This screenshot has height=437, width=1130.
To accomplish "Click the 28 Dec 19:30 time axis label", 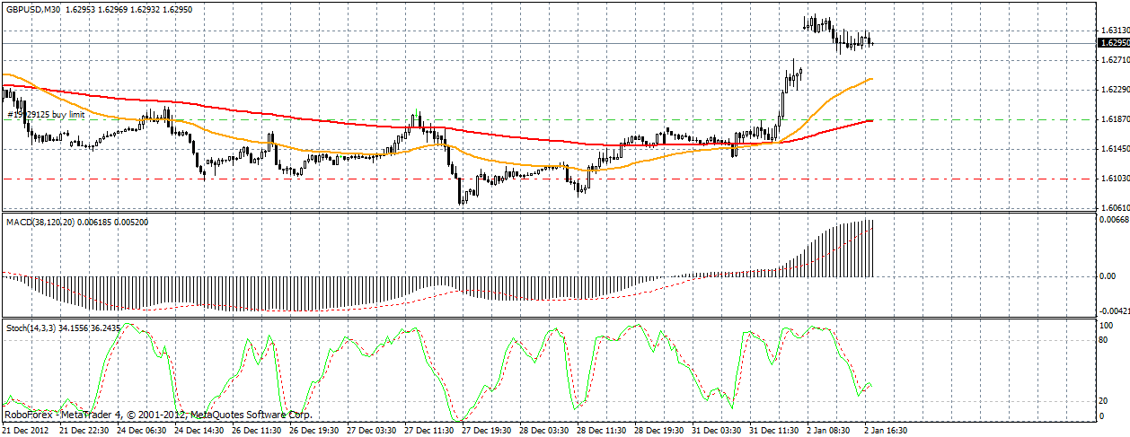I will pos(661,431).
